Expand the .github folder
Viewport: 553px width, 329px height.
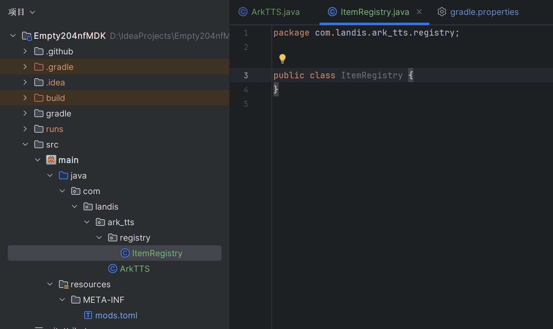[x=25, y=51]
